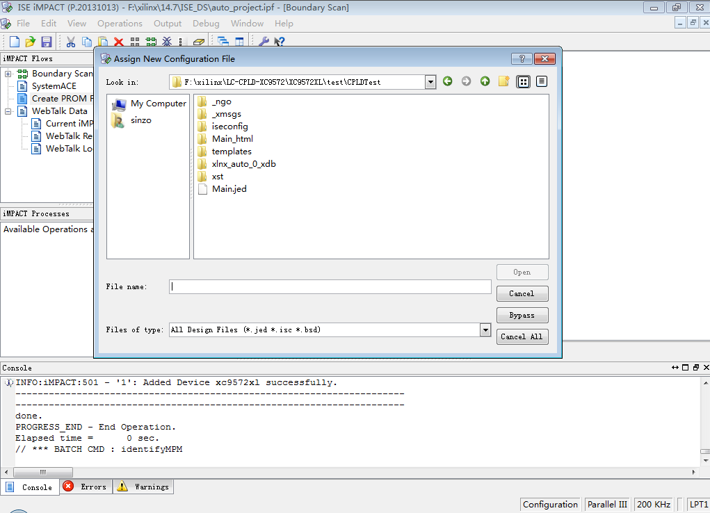The height and width of the screenshot is (513, 710).
Task: Click the back green arrow in the dialog
Action: click(x=447, y=81)
